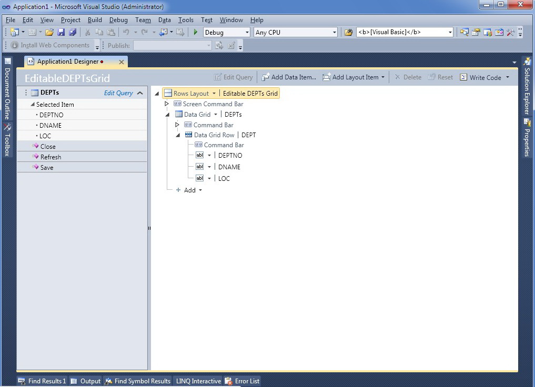The width and height of the screenshot is (535, 387).
Task: Open the Write Code dropdown arrow
Action: [508, 77]
